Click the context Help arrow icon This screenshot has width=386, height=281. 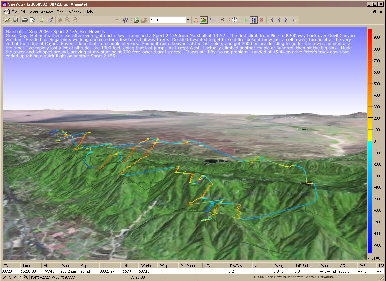125,20
